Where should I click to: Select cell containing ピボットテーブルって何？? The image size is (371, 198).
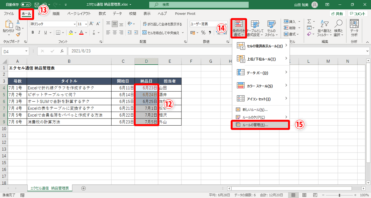pos(69,95)
